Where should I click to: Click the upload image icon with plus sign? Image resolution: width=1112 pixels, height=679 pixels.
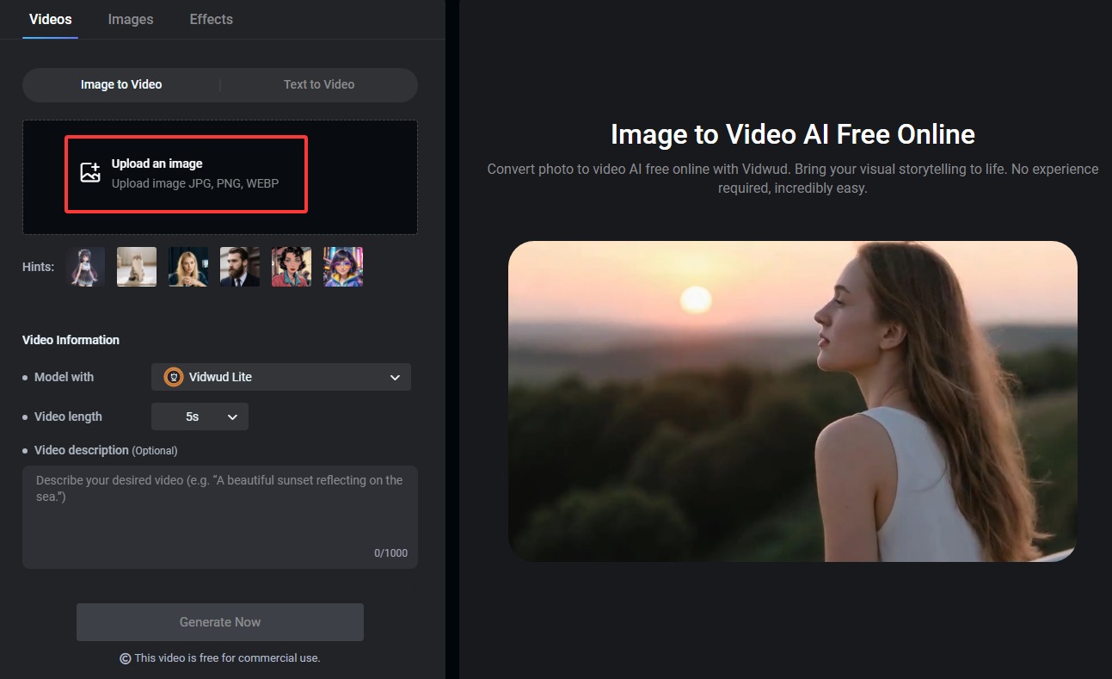pos(90,173)
